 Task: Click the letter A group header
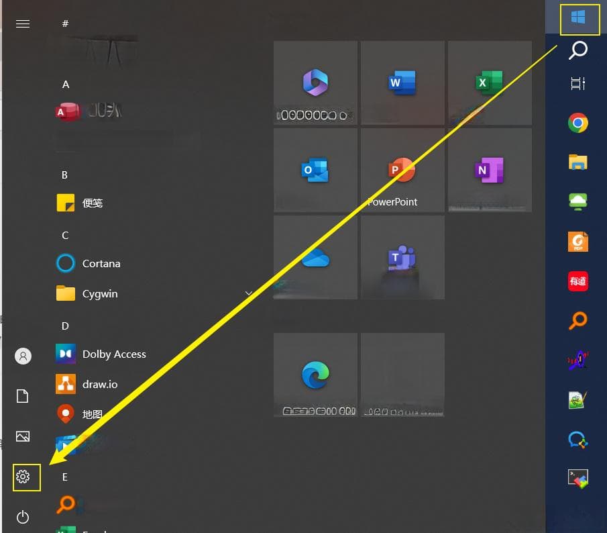pos(66,85)
